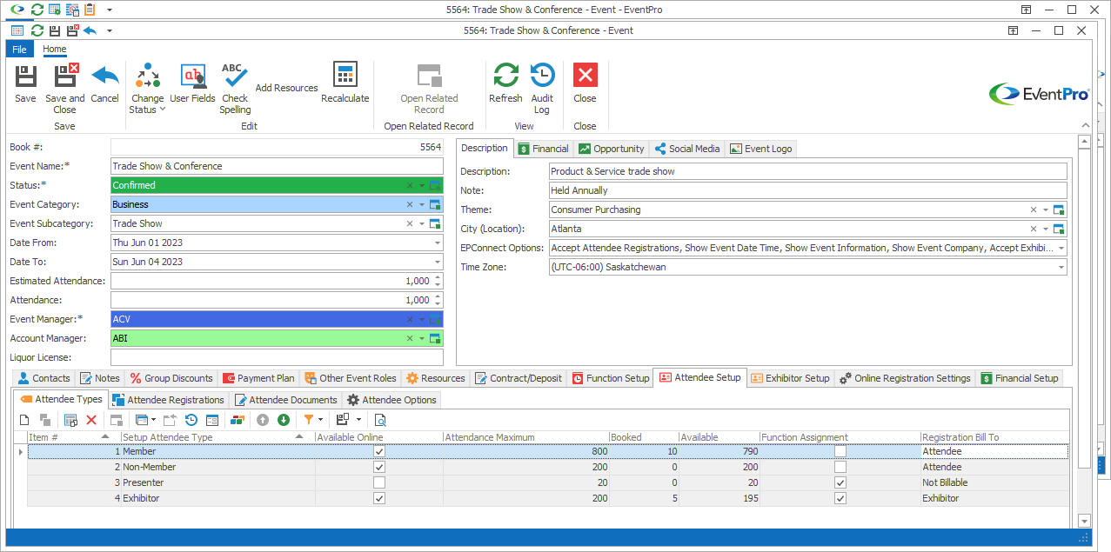Viewport: 1111px width, 552px height.
Task: Open the Attendee Options subtab
Action: coord(392,400)
